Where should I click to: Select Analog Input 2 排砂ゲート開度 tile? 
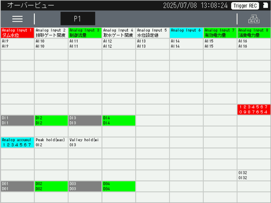coord(51,32)
